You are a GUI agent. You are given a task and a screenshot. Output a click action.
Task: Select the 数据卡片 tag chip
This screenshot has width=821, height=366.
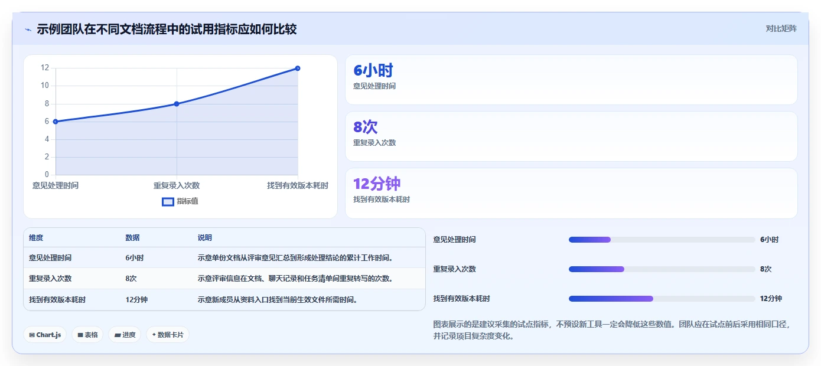click(168, 335)
